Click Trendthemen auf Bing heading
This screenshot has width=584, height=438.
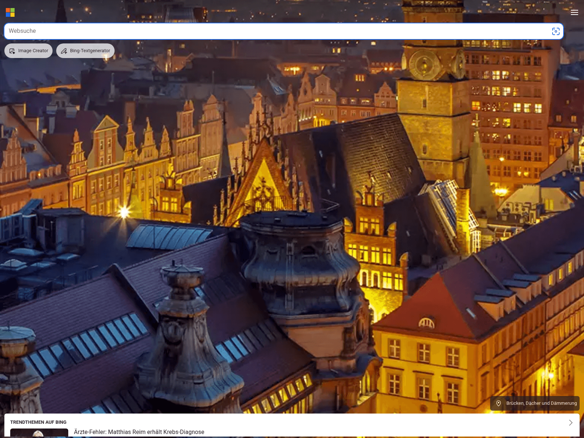[x=38, y=422]
